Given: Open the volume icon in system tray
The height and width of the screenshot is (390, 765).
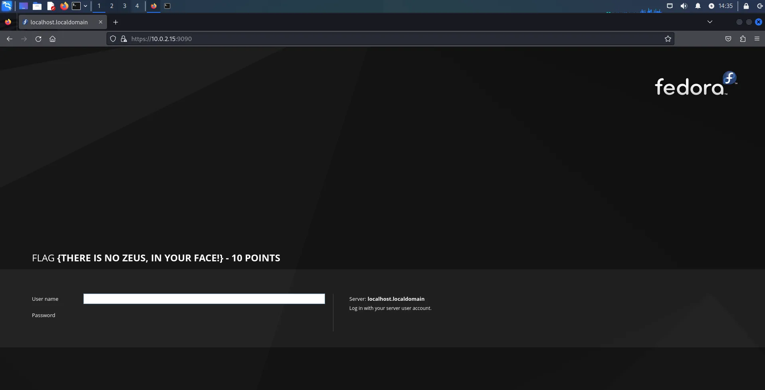Looking at the screenshot, I should [684, 6].
